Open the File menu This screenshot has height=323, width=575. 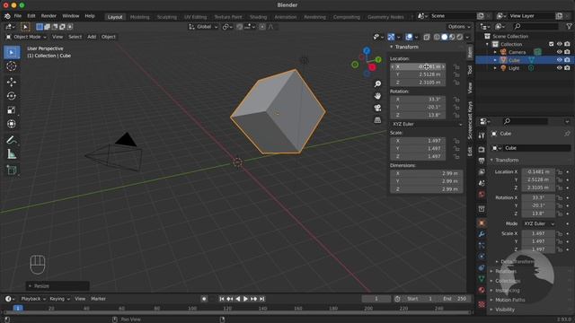[x=18, y=16]
